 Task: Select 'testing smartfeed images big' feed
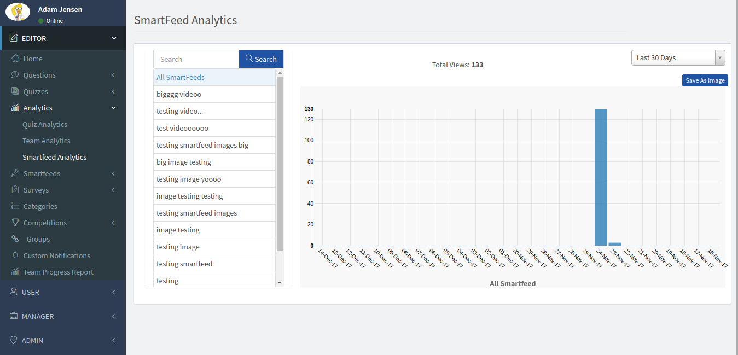click(202, 145)
